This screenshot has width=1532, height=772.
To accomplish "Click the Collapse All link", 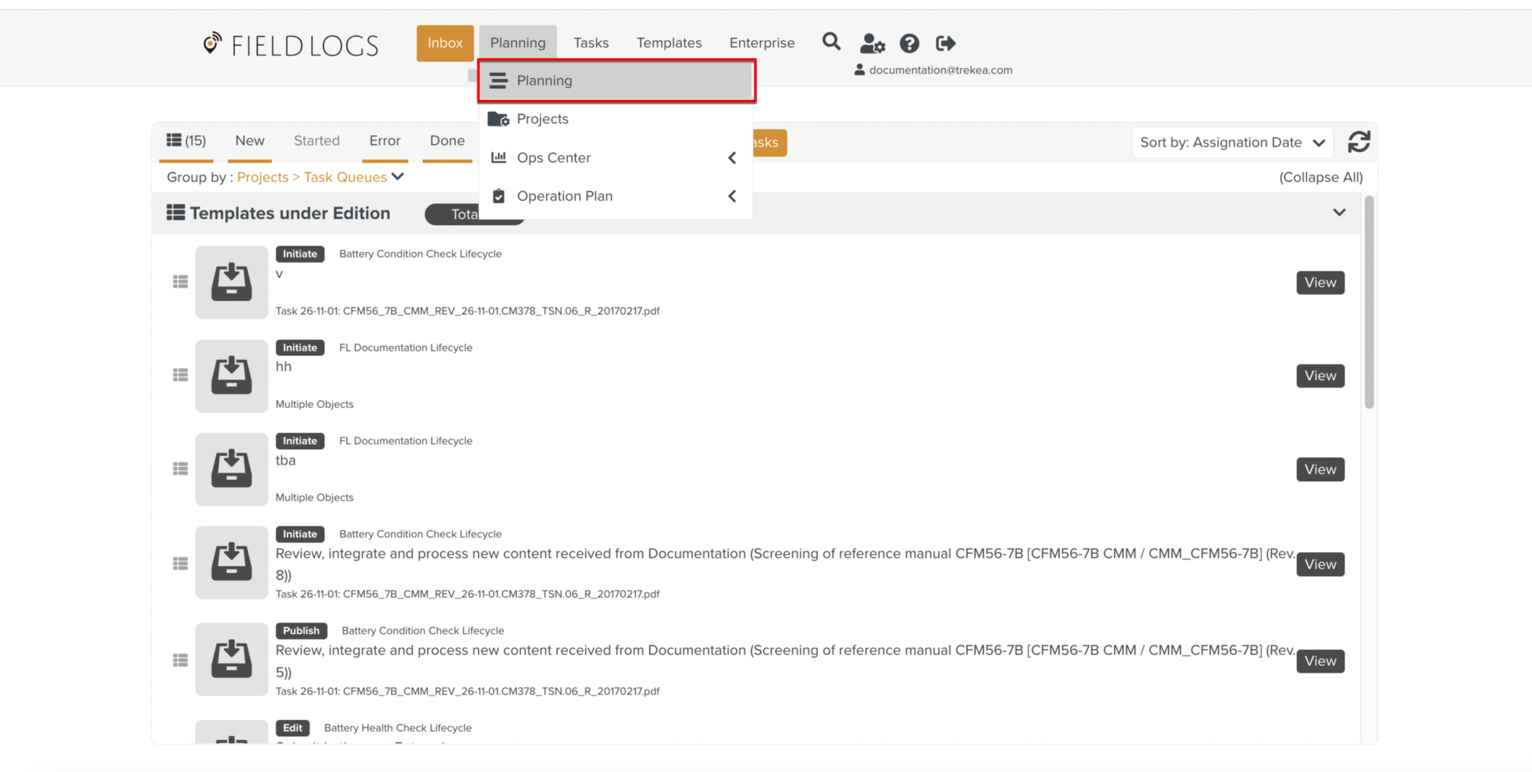I will pos(1321,178).
